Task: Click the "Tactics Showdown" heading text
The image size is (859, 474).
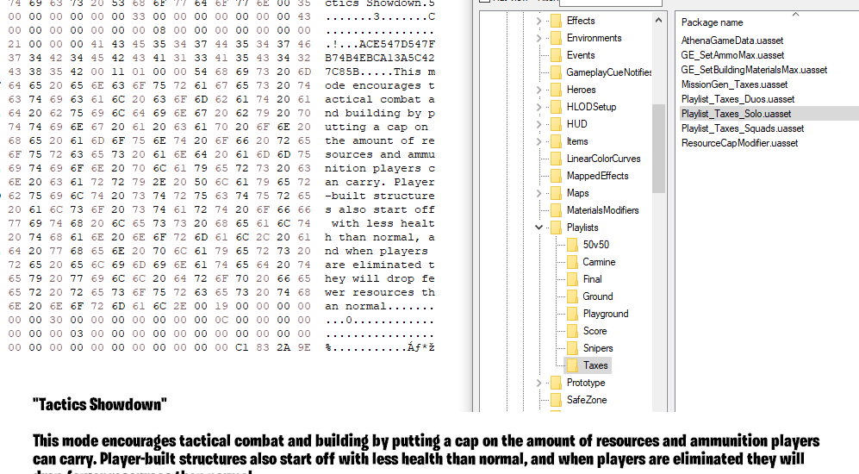Action: tap(100, 404)
